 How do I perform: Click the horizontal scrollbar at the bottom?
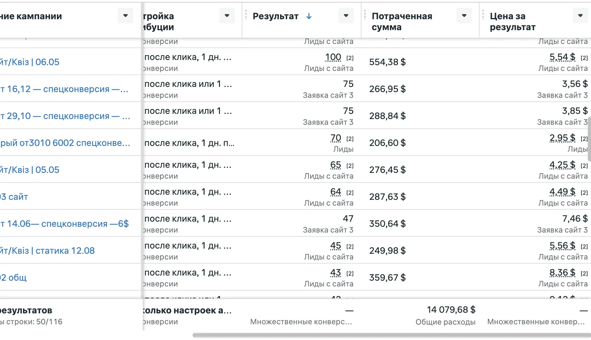coord(392,335)
